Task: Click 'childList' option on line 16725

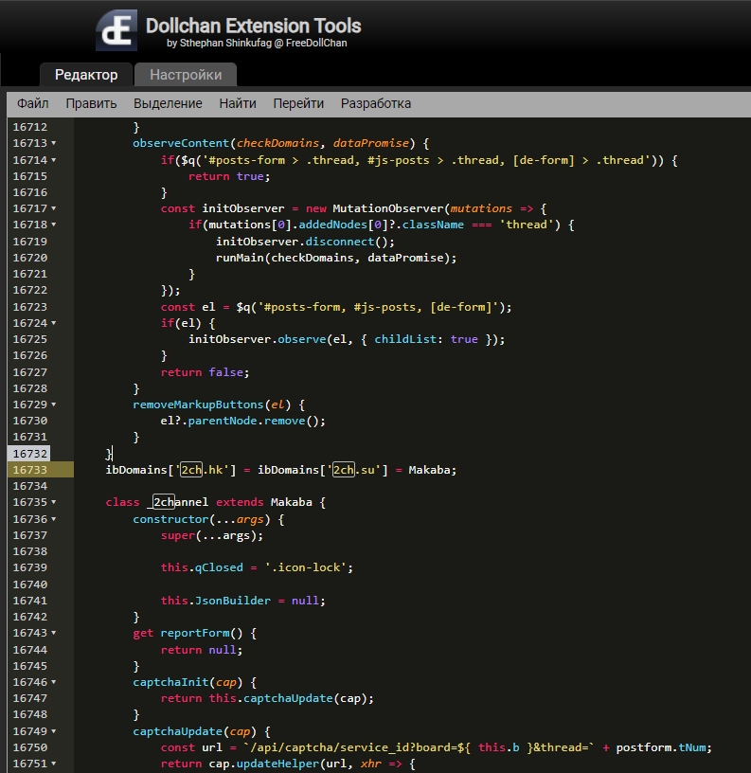Action: (405, 339)
